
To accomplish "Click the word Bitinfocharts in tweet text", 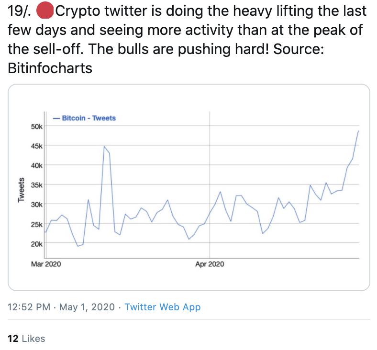I will point(50,68).
